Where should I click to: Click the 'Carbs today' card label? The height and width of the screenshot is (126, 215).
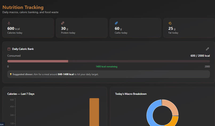point(121,33)
